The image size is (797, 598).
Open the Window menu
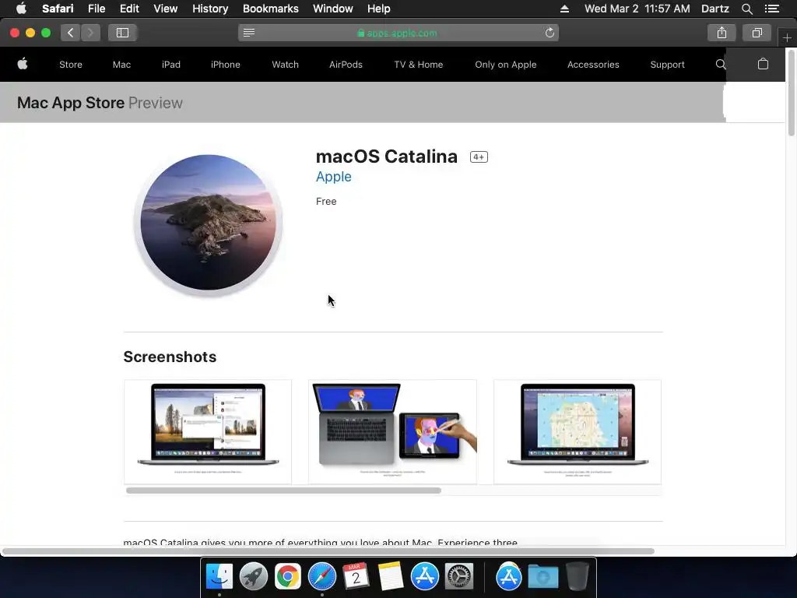[332, 9]
